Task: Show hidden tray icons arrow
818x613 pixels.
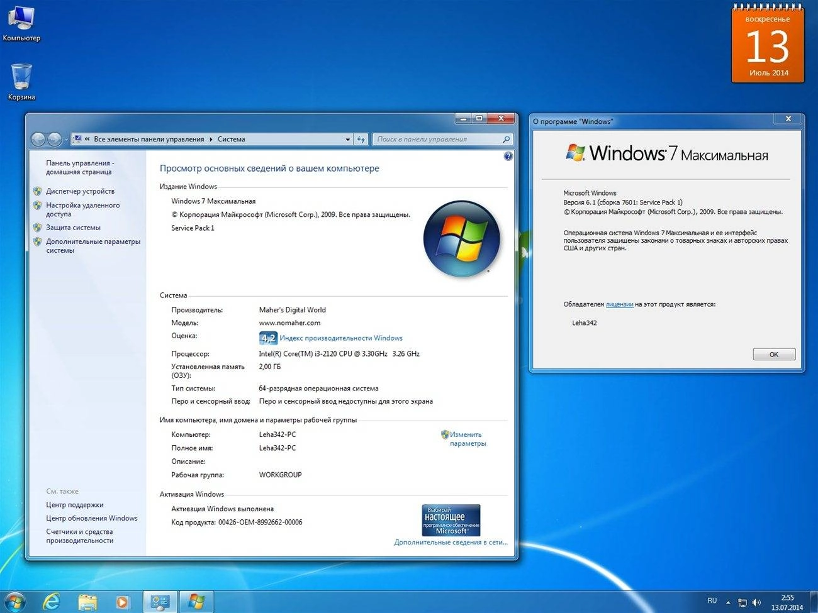Action: [x=728, y=602]
